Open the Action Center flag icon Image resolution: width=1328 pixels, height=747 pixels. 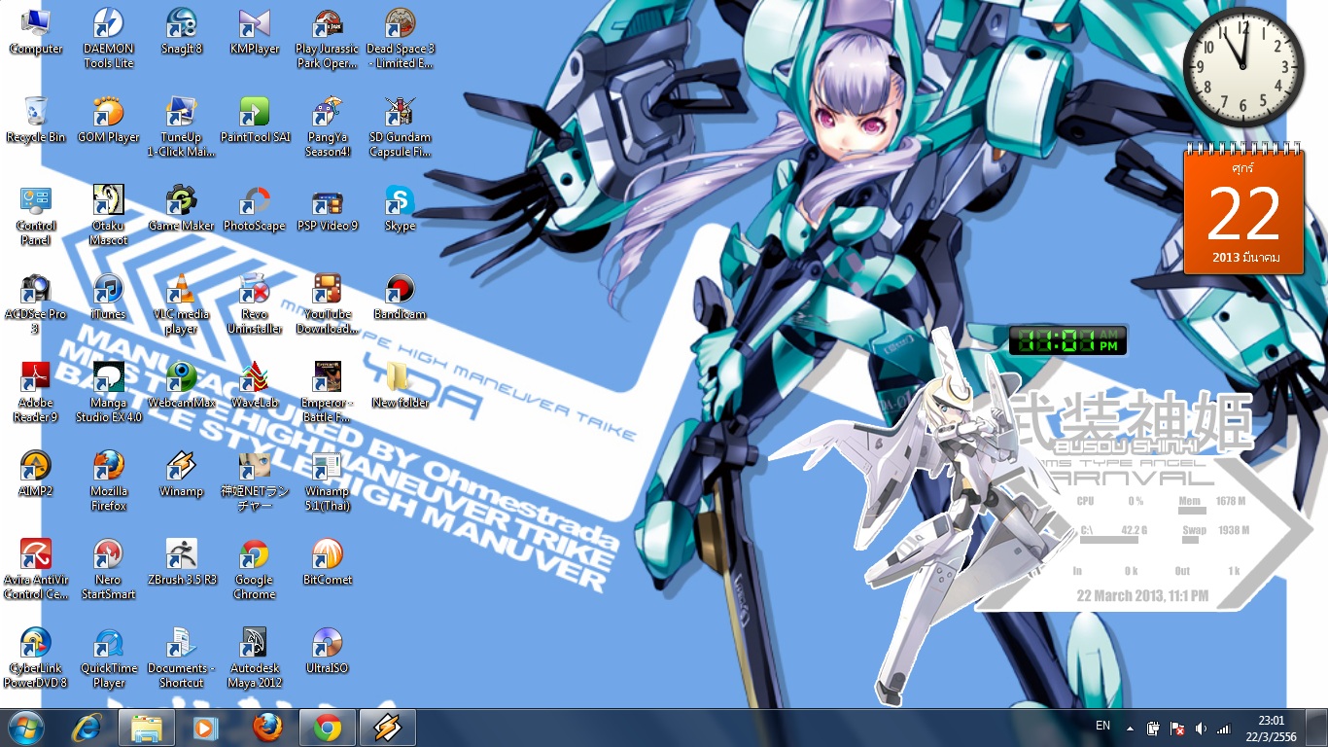[x=1177, y=728]
